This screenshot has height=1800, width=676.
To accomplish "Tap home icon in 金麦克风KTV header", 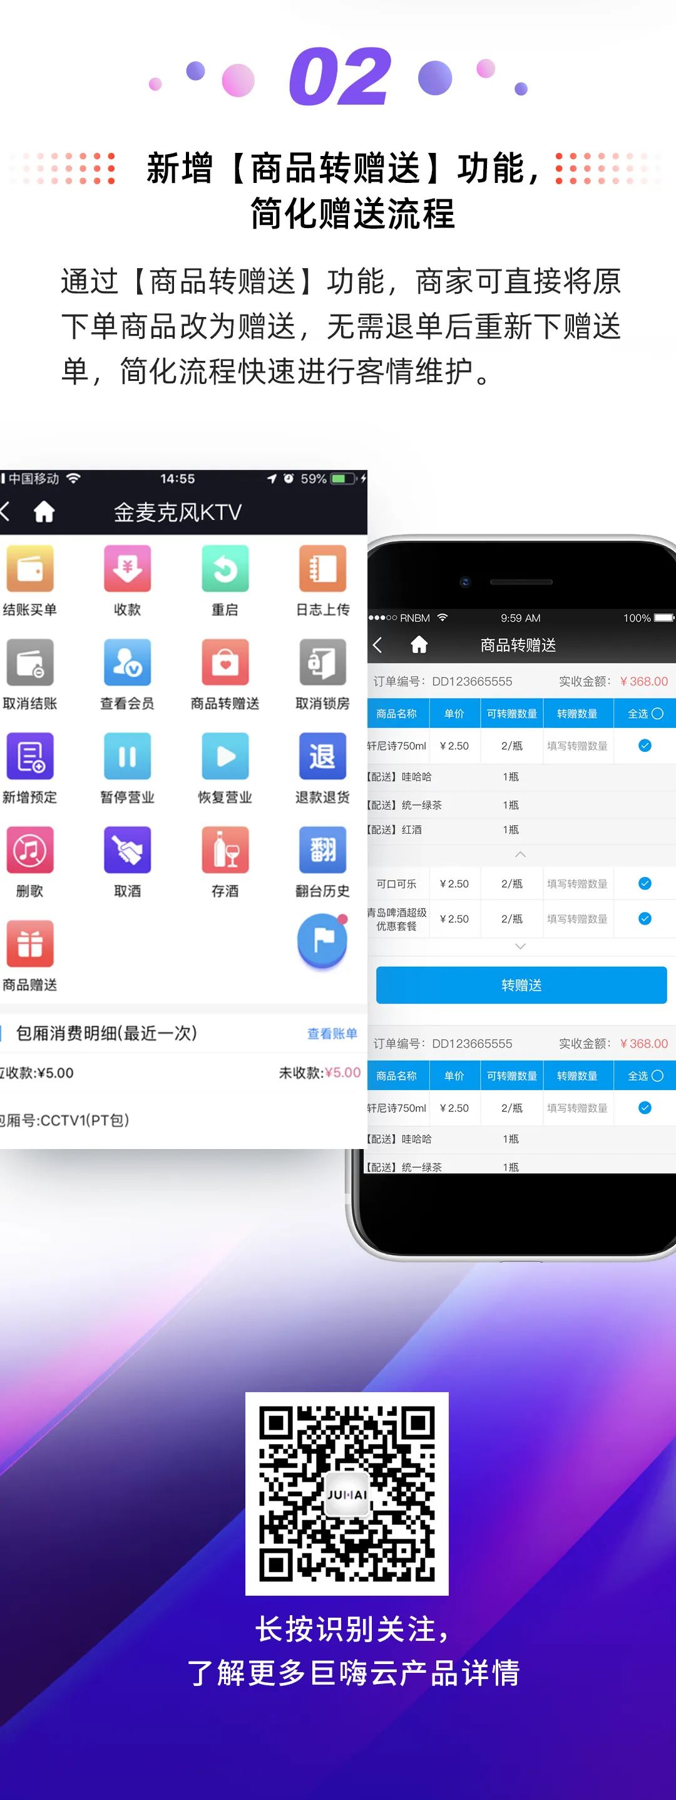I will coord(44,512).
